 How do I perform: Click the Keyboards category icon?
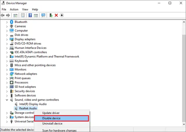12,61
